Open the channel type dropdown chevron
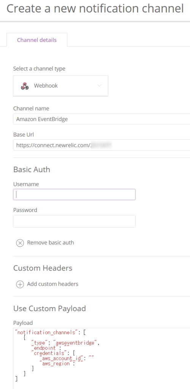The image size is (190, 389). (99, 86)
